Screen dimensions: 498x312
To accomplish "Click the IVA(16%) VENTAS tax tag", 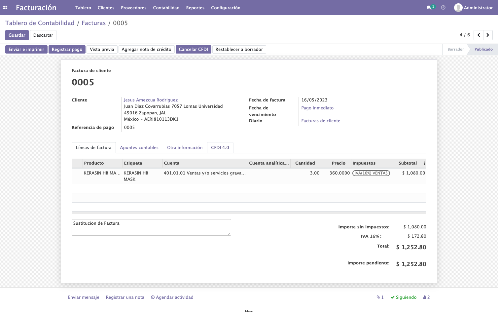I will (371, 173).
